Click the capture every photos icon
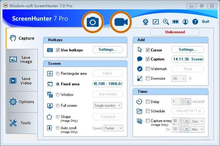The width and height of the screenshot is (220, 146). [140, 121]
